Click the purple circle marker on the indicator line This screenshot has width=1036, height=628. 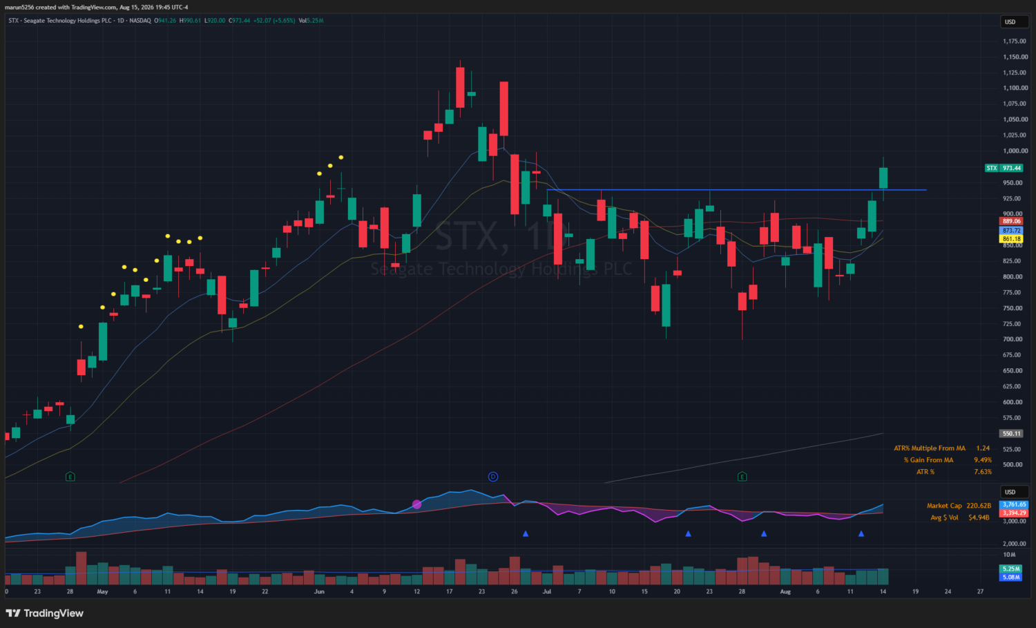pos(416,504)
